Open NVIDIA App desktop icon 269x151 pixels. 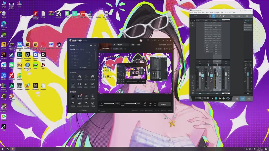(x=4, y=35)
